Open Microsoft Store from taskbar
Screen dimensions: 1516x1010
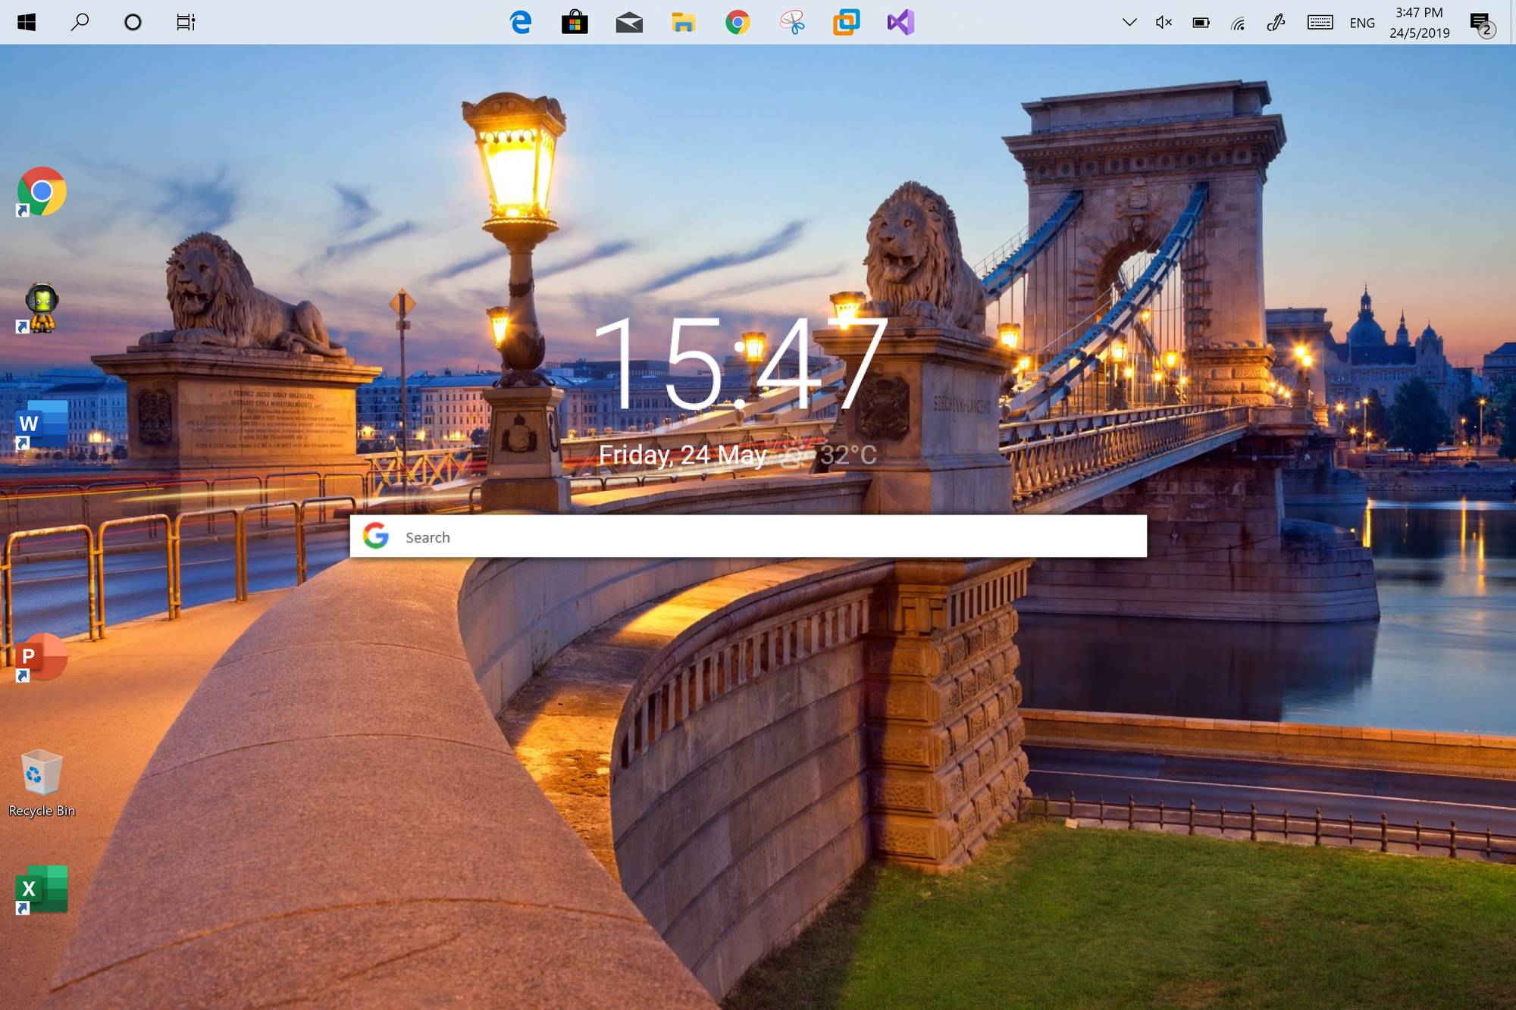(575, 22)
